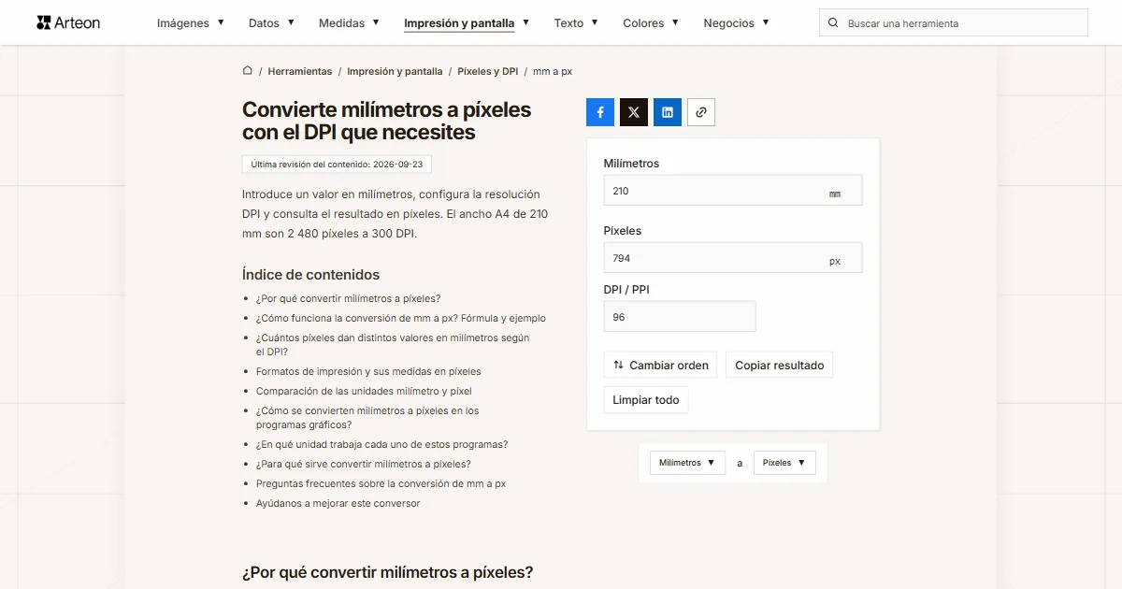
Task: Click the search magnifier icon
Action: pyautogui.click(x=834, y=22)
